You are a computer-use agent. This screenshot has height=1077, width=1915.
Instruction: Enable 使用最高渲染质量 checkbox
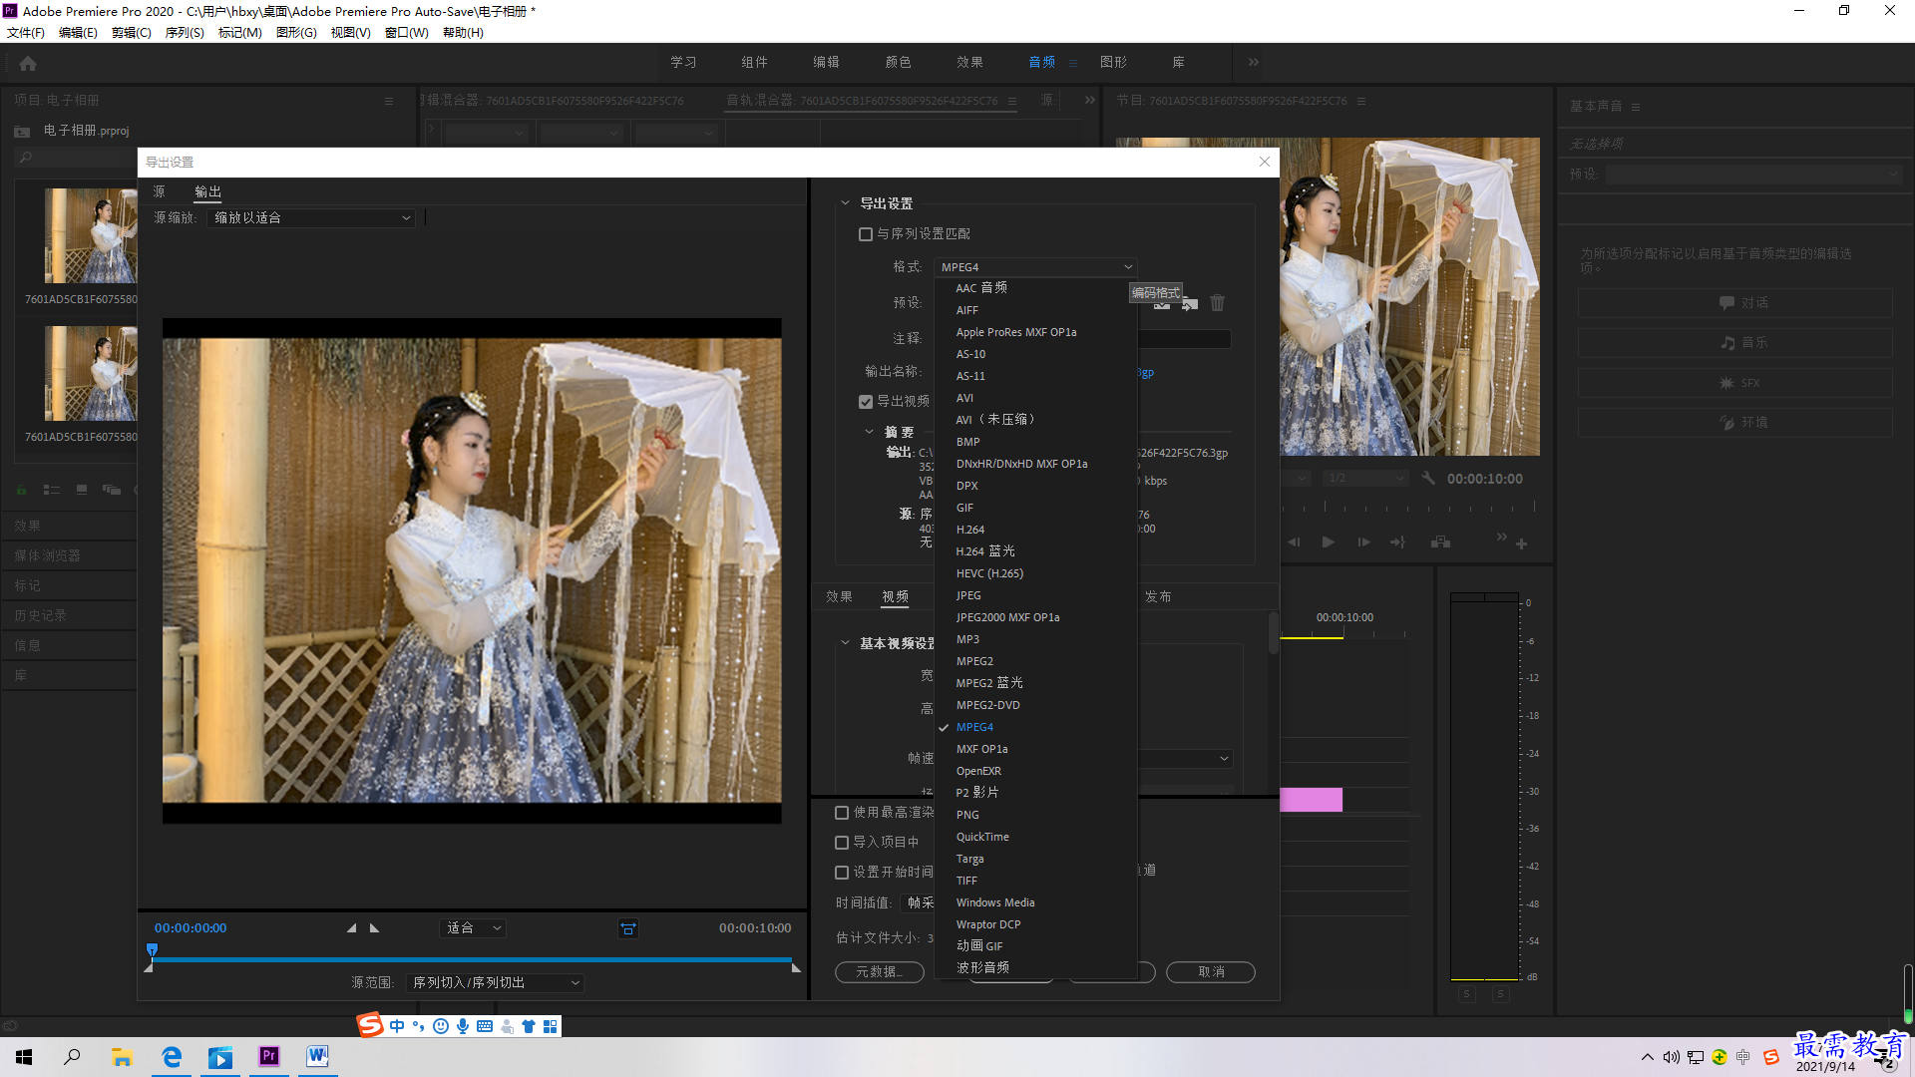coord(842,813)
